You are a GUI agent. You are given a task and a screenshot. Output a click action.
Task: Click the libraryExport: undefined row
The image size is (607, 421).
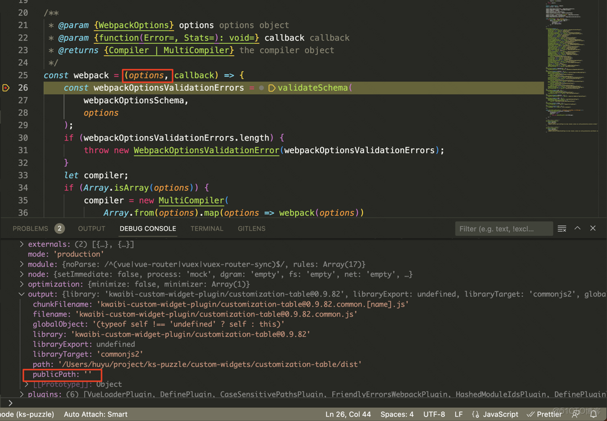[x=83, y=344]
